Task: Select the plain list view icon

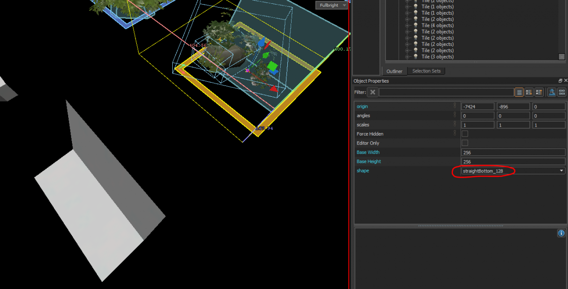Action: coord(519,92)
